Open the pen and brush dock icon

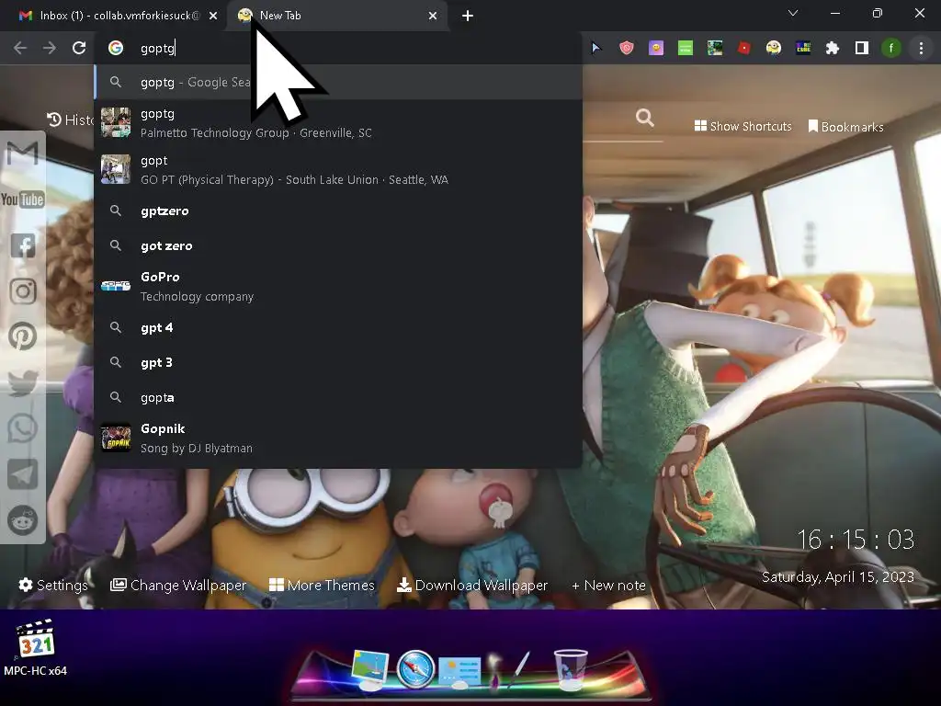(509, 669)
